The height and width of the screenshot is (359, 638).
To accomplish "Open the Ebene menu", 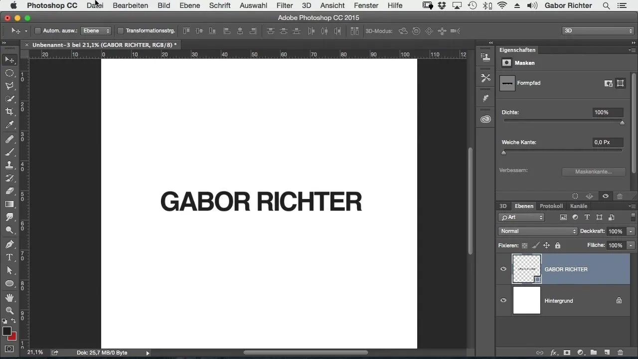I will pos(190,5).
